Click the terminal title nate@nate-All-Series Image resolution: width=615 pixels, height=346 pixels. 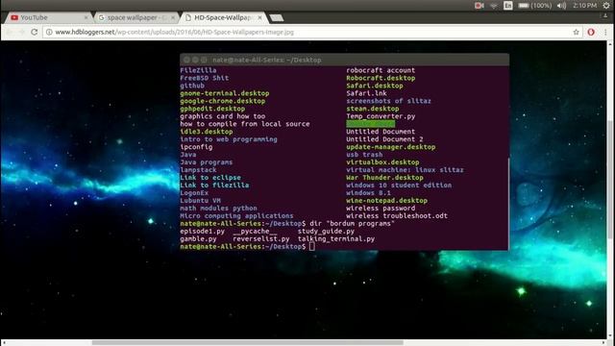tap(267, 60)
